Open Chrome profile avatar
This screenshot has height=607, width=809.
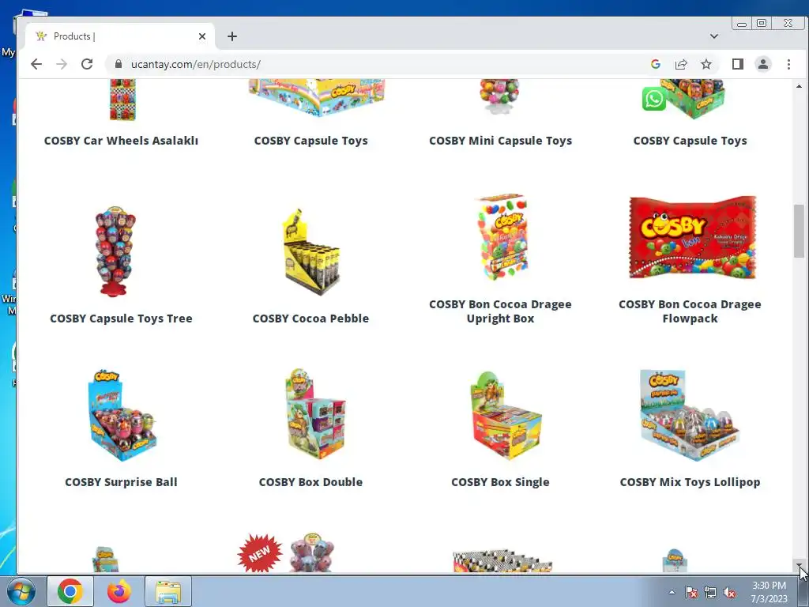click(x=763, y=64)
